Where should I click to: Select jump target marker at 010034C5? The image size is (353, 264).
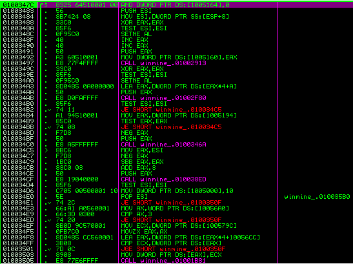pos(46,150)
